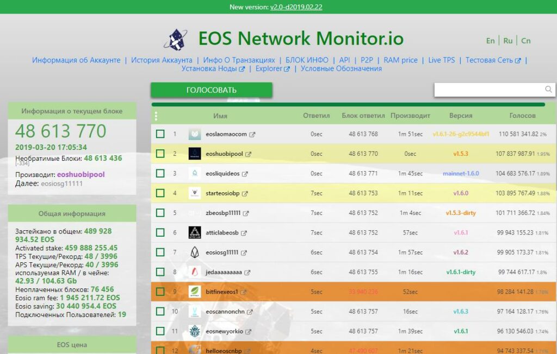The image size is (557, 354).
Task: Select the eosnewyorkio checkbox
Action: (160, 331)
